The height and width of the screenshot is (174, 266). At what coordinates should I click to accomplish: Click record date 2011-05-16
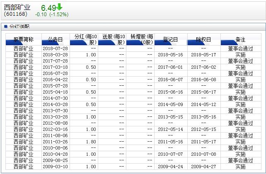point(170,142)
